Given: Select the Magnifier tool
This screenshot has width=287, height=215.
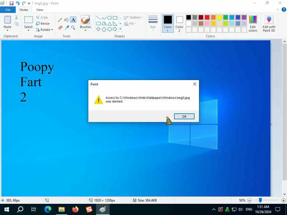Looking at the screenshot, I should (73, 28).
